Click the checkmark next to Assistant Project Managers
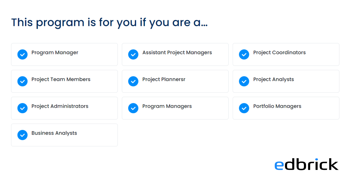The image size is (350, 183). click(133, 54)
